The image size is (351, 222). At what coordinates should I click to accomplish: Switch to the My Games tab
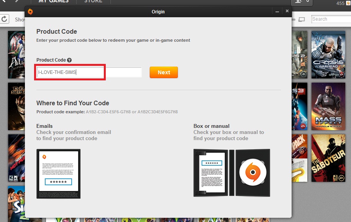54,2
